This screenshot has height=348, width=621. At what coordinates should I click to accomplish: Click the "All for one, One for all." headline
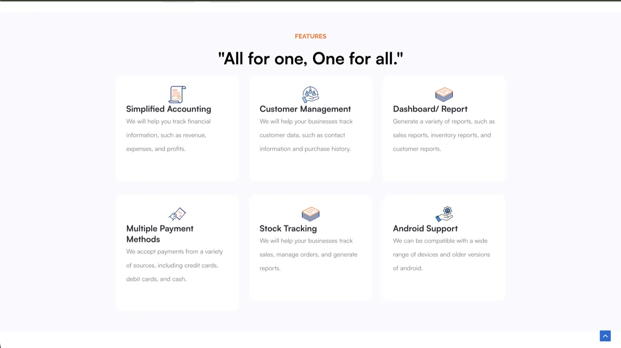(310, 58)
